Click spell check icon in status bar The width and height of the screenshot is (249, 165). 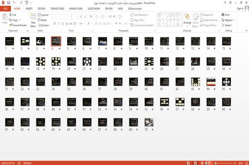(x=19, y=163)
